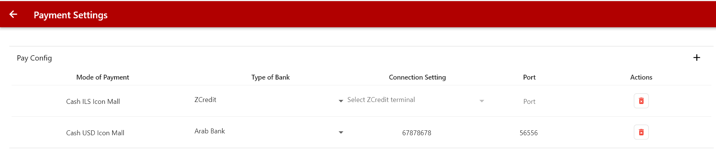Select the Cash ILS Icon Mall entry

point(93,102)
